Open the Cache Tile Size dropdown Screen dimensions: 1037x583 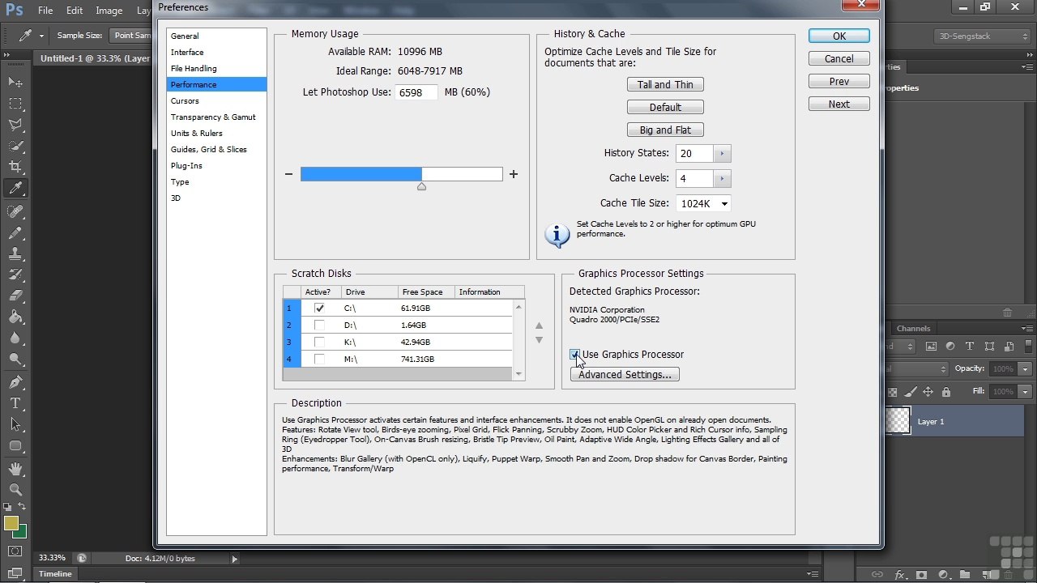[x=703, y=203]
